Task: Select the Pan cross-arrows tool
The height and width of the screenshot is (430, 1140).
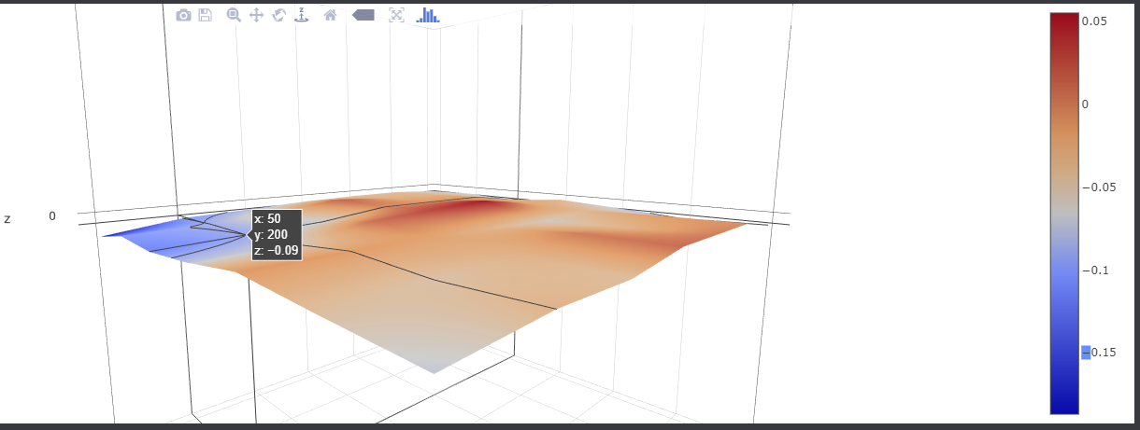Action: (256, 15)
